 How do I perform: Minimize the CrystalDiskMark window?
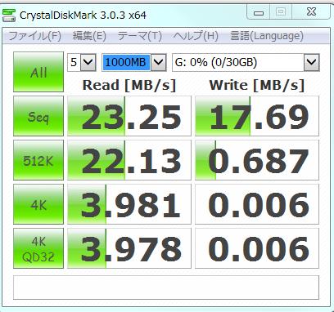(259, 12)
